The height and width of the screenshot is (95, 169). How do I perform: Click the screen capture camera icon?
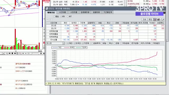click(158, 20)
